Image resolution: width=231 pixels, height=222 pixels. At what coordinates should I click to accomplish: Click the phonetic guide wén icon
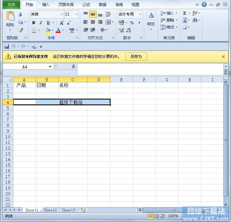point(72,30)
